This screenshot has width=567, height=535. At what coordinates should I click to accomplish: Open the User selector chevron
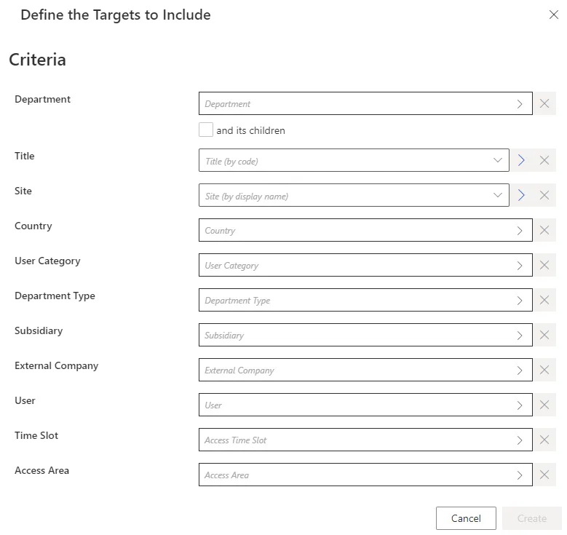point(520,405)
